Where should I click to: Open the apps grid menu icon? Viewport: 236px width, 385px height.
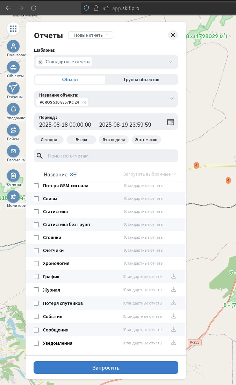pos(13,29)
